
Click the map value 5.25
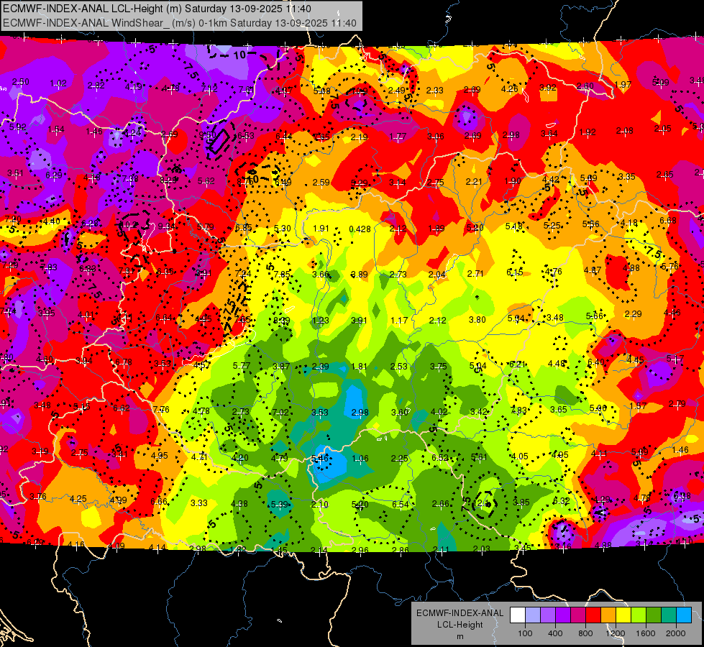[552, 226]
